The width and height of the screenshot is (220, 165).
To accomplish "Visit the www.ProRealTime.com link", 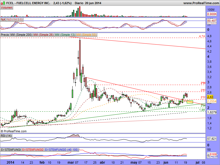I will [201, 3].
